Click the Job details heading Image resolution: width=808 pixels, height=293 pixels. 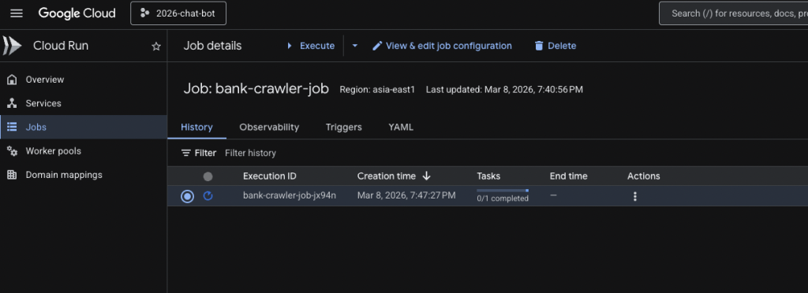(x=212, y=46)
